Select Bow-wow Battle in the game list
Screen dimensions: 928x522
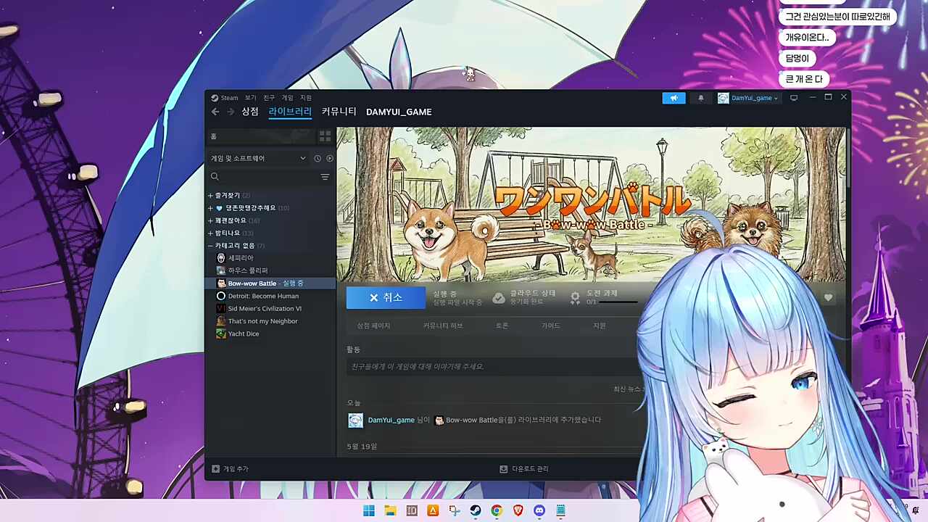coord(270,283)
